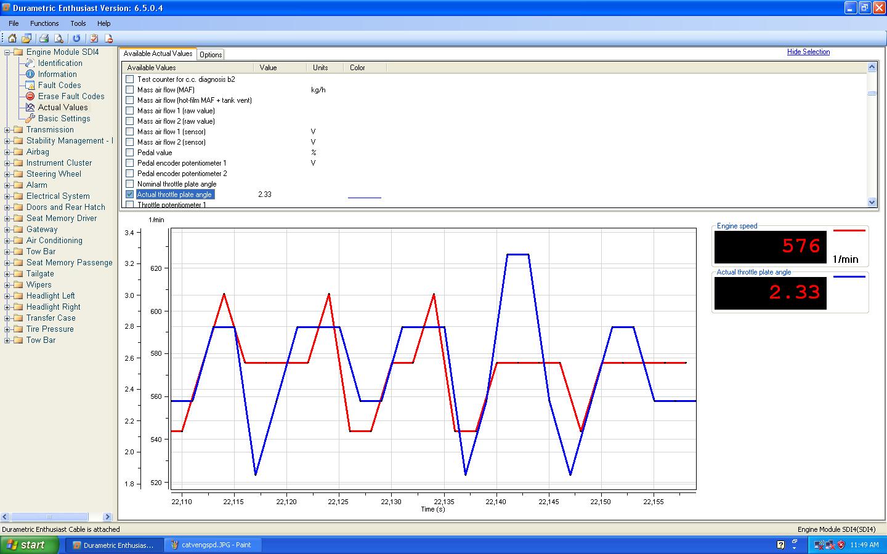Click the Print icon in the toolbar
Screen dimensions: 887x554
pos(44,38)
